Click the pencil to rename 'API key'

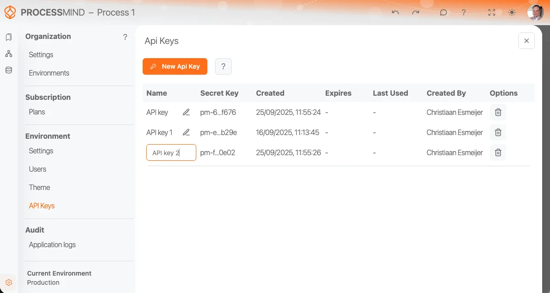[186, 112]
